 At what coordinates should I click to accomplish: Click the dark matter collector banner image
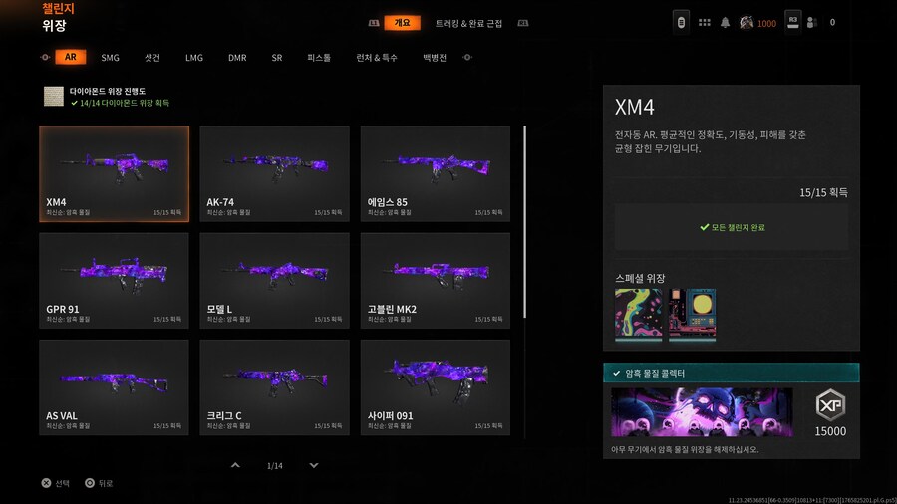pyautogui.click(x=702, y=412)
